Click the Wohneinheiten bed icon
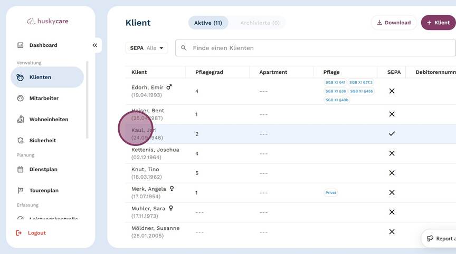This screenshot has height=254, width=456. tap(21, 120)
